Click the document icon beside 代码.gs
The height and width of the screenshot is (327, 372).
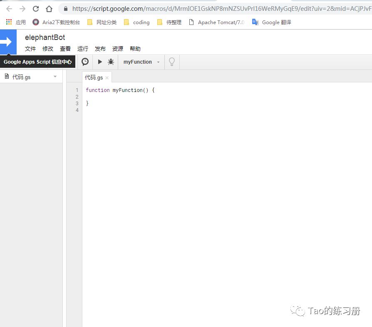click(x=7, y=77)
